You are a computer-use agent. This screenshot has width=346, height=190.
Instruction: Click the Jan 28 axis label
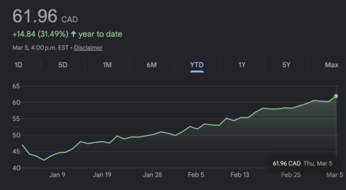click(x=152, y=175)
